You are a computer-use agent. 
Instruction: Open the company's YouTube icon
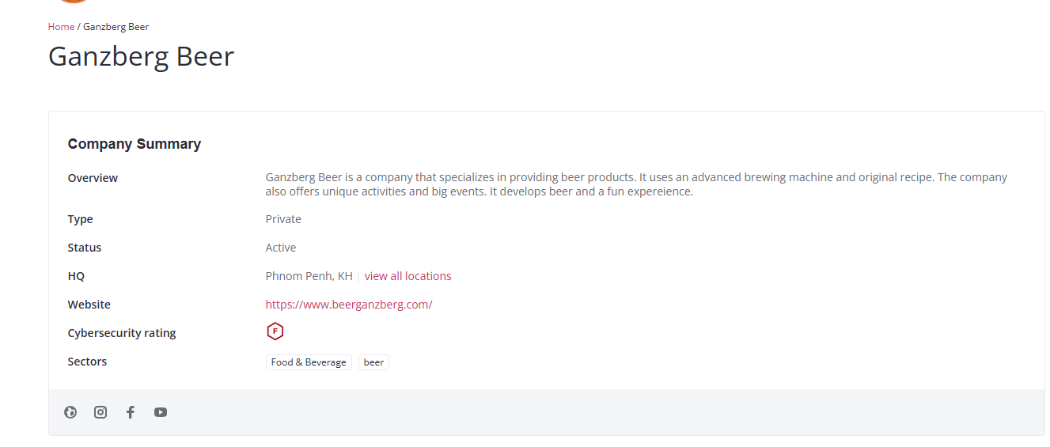(161, 412)
